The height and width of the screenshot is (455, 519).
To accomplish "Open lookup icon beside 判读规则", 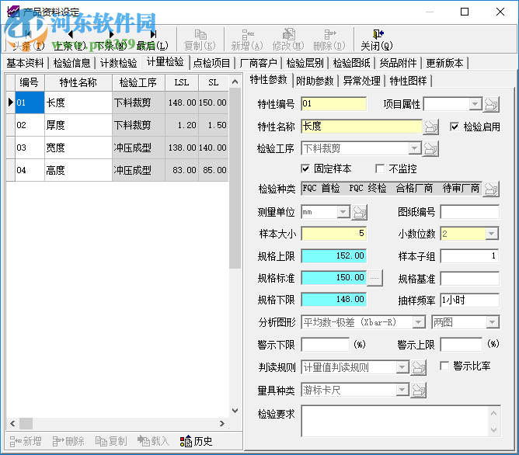I will [x=418, y=368].
